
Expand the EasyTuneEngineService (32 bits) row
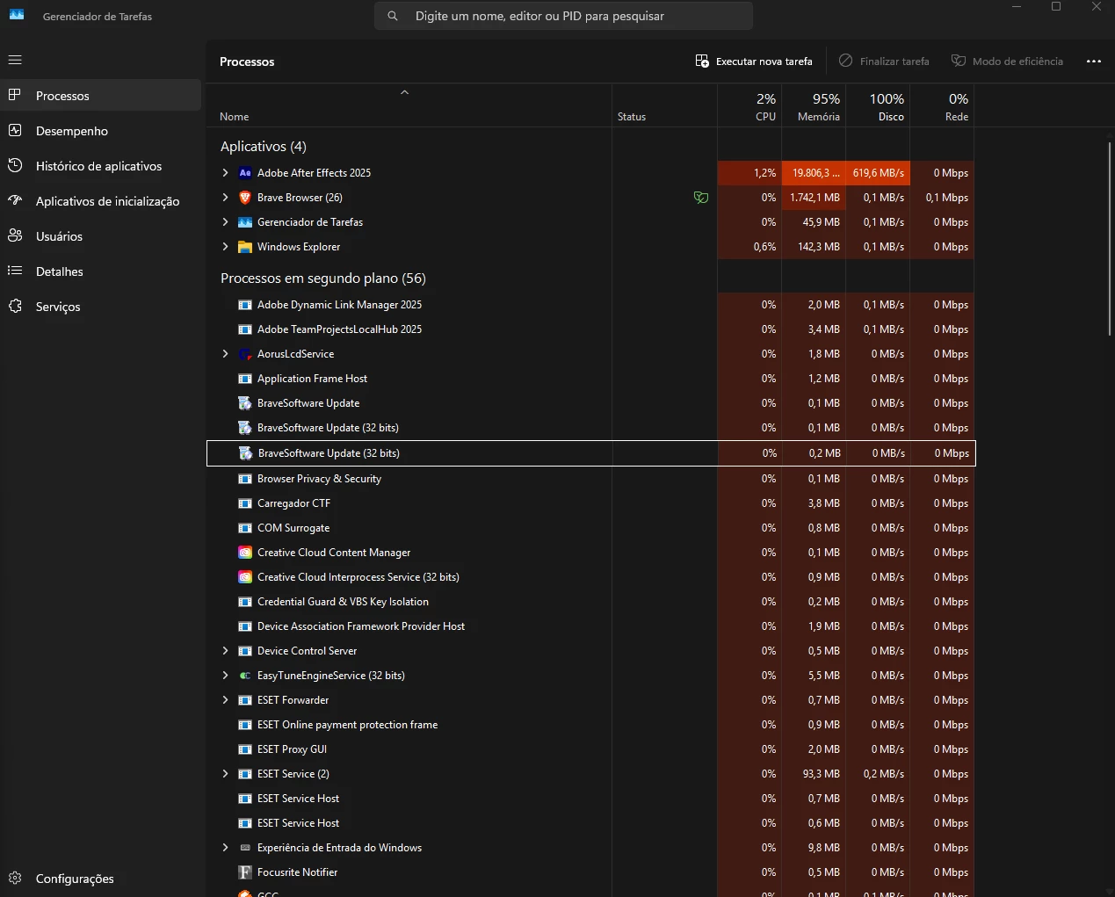click(225, 676)
